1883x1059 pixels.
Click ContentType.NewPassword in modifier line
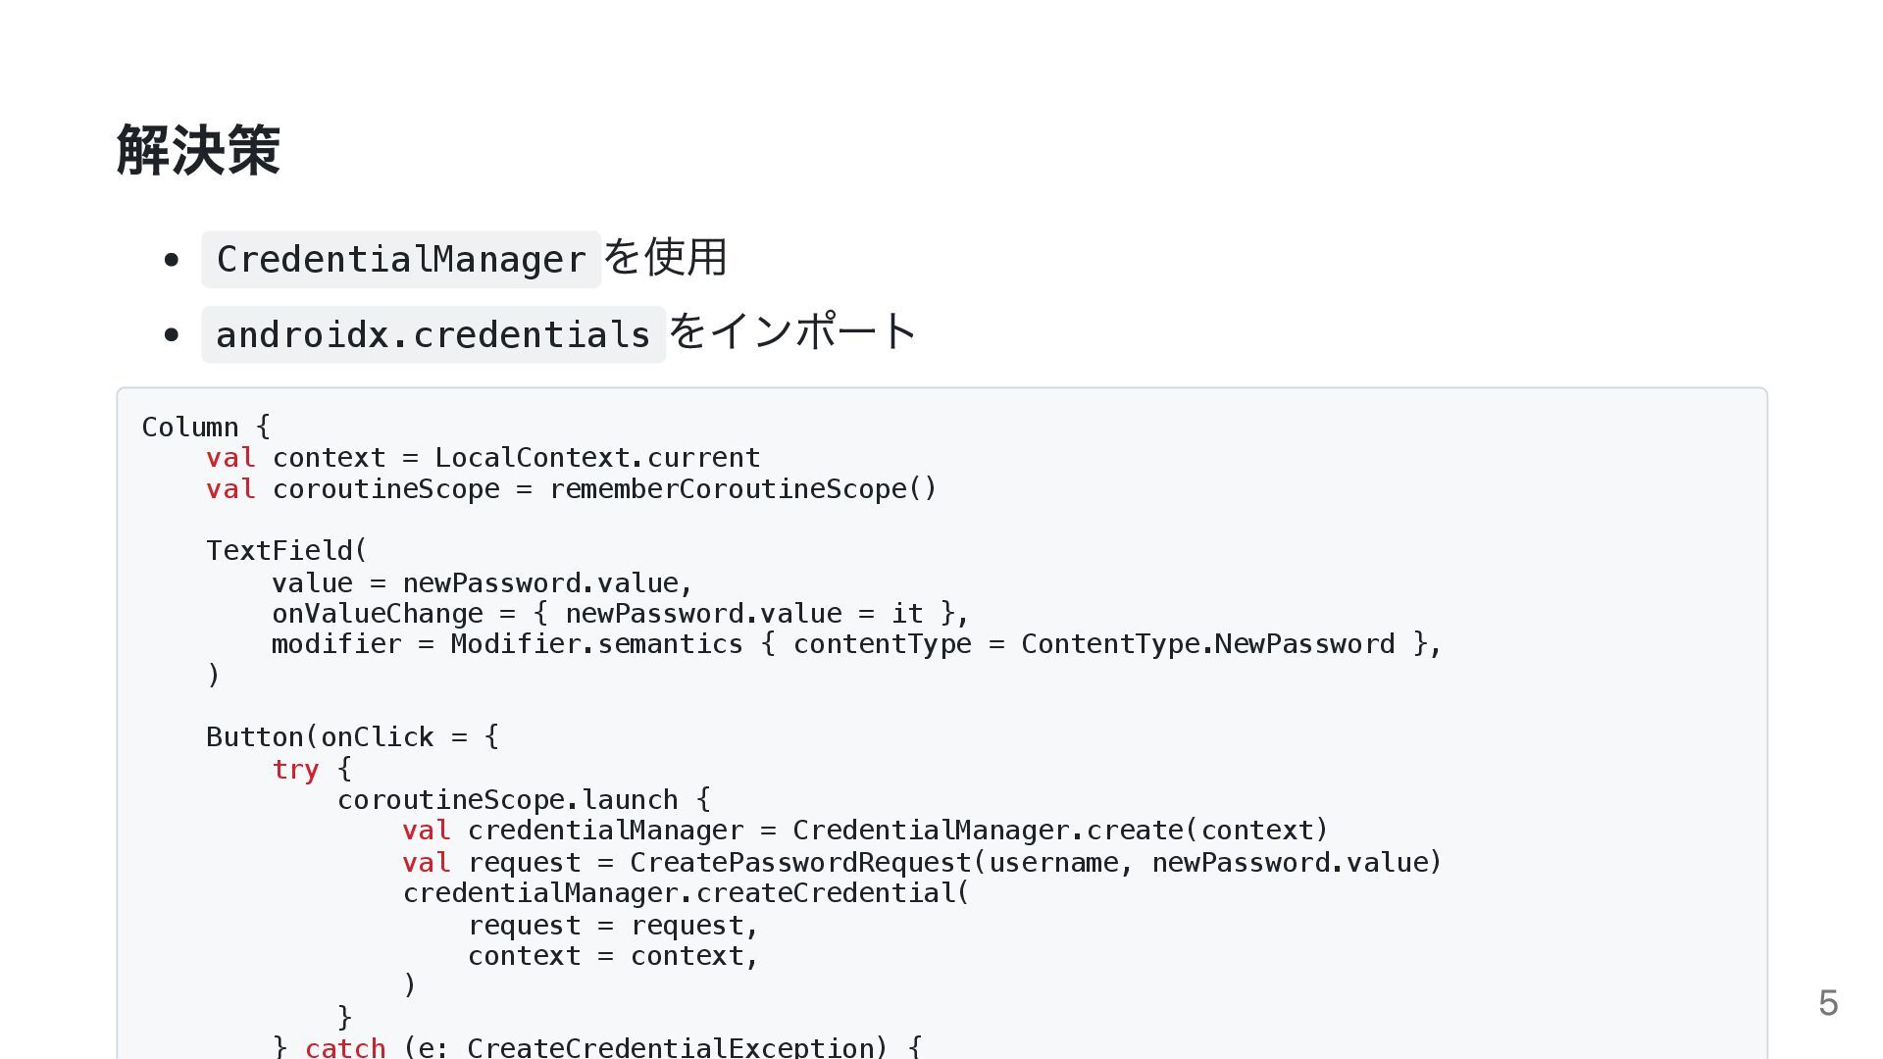pos(1207,644)
